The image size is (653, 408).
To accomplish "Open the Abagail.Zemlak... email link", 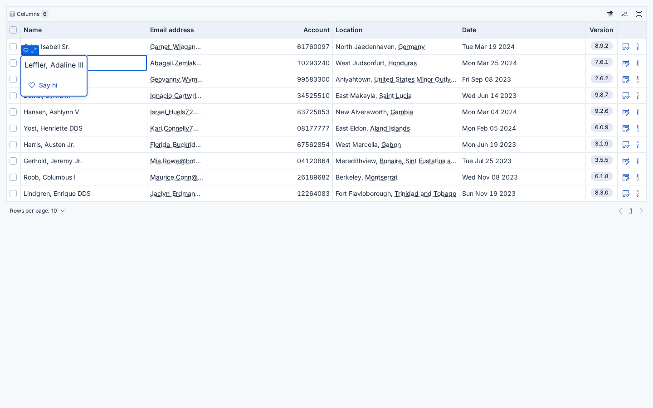I will 176,63.
